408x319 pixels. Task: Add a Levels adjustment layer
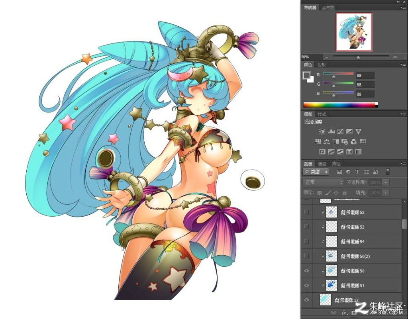[331, 131]
